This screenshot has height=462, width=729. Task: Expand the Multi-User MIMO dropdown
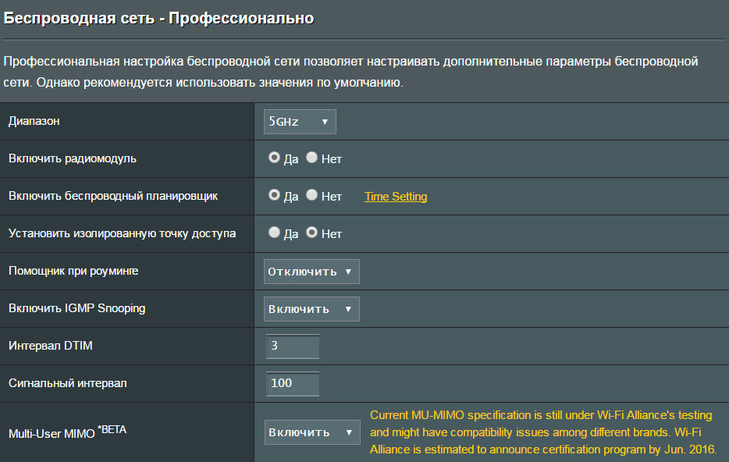(311, 432)
